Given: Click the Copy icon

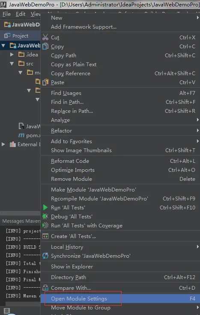Looking at the screenshot, I should [x=45, y=46].
